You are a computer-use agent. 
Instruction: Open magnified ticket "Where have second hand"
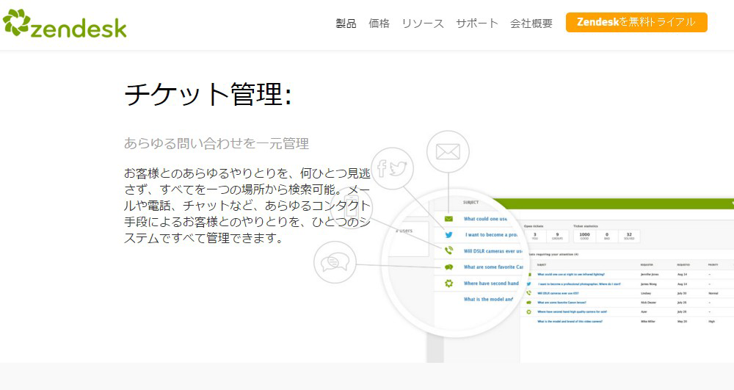pyautogui.click(x=490, y=284)
